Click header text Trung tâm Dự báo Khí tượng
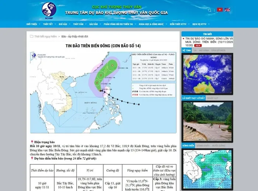Image resolution: width=258 pixels, height=191 pixels. click(116, 13)
